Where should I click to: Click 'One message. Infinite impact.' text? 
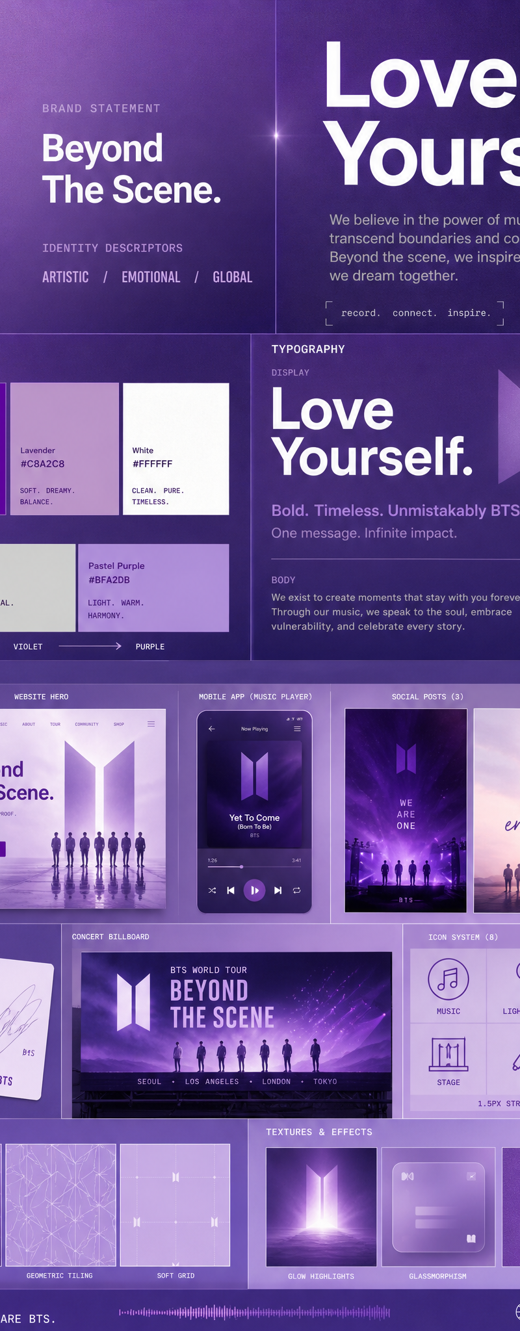tap(364, 533)
